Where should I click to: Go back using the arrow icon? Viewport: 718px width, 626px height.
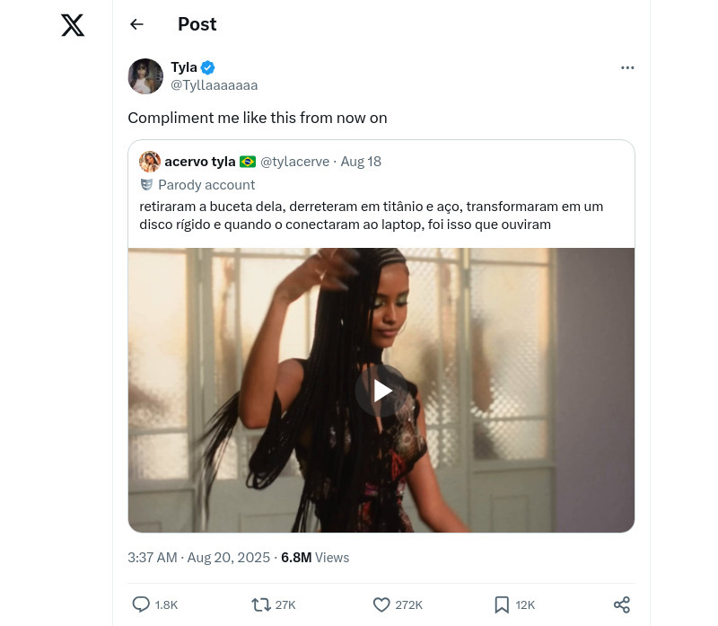(x=136, y=24)
